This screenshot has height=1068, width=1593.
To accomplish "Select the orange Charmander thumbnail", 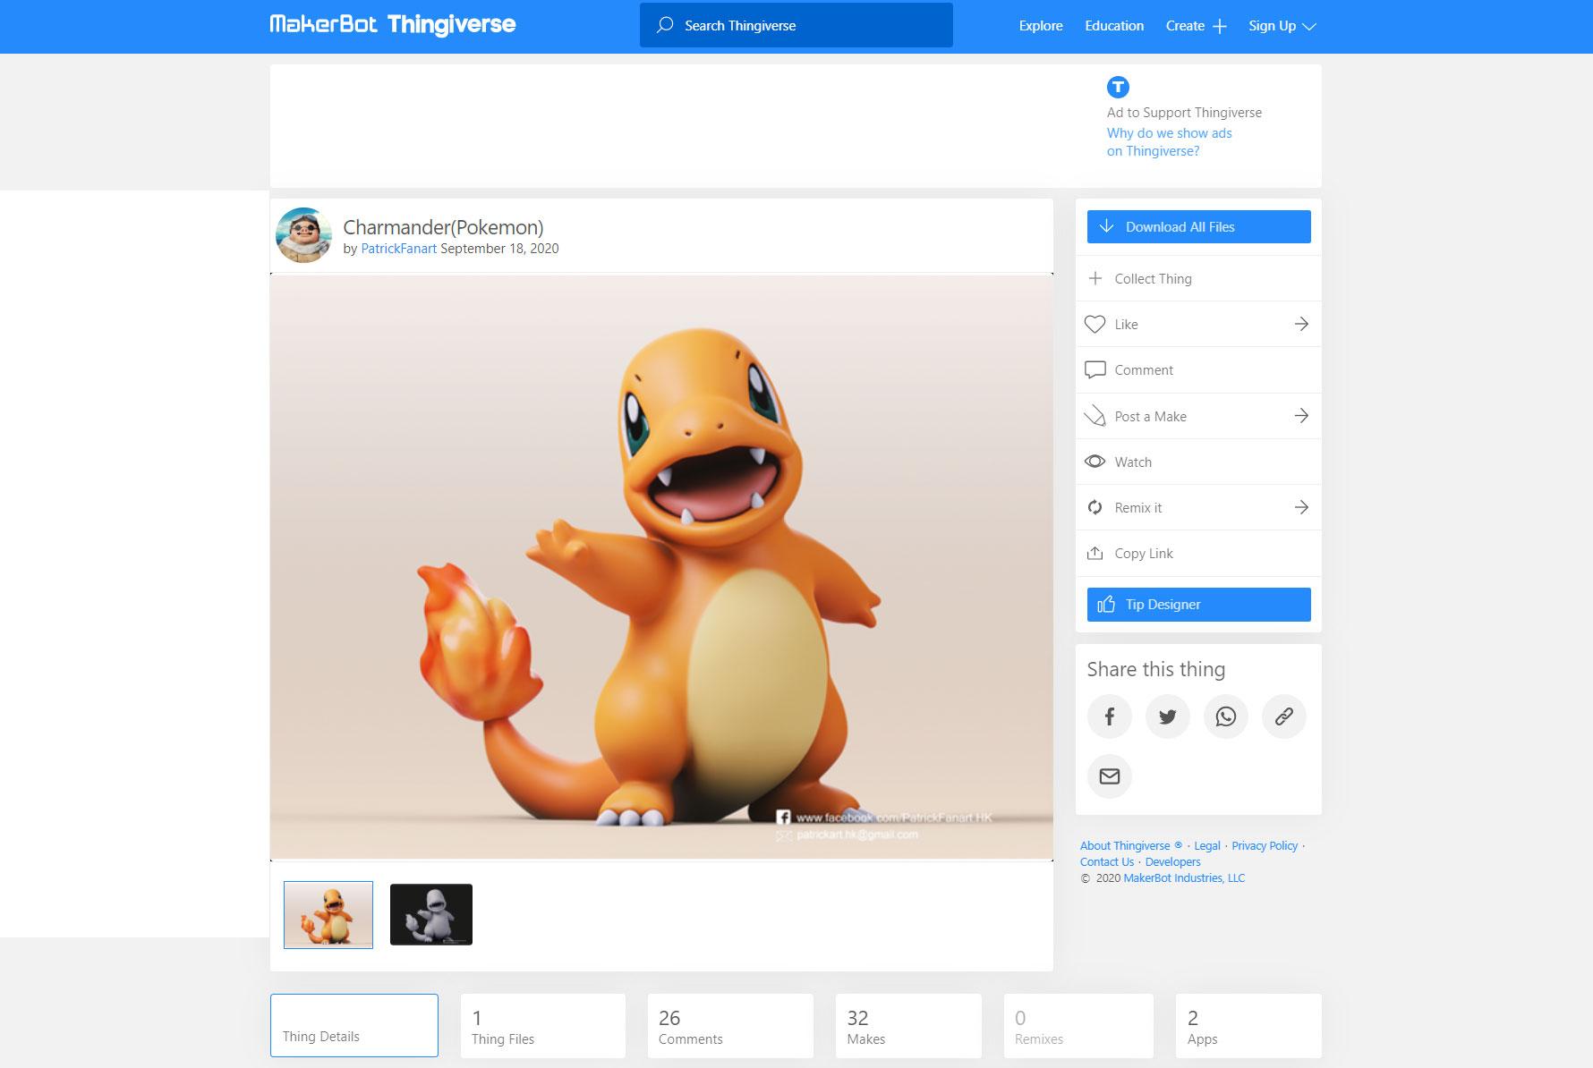I will (328, 914).
